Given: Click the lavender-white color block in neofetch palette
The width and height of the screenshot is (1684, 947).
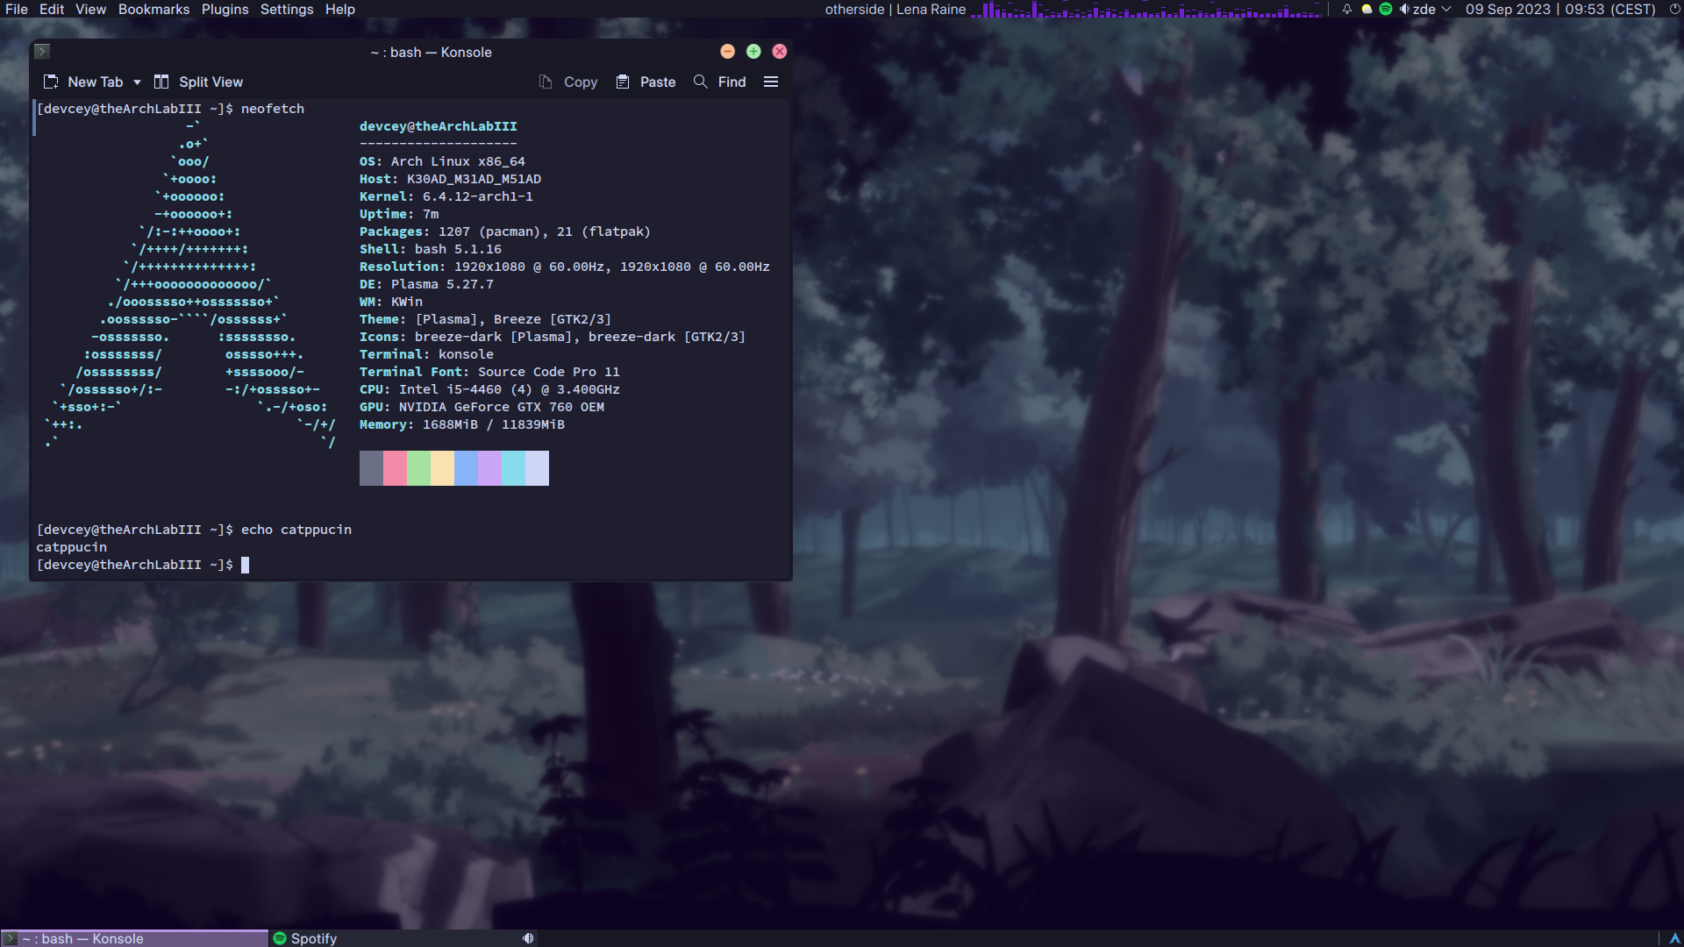Looking at the screenshot, I should pyautogui.click(x=537, y=468).
